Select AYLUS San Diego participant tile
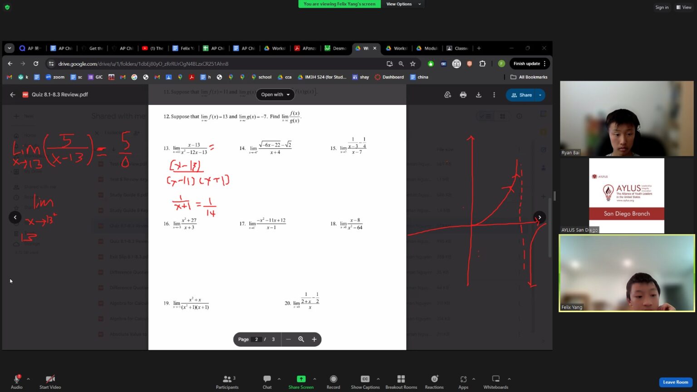The width and height of the screenshot is (697, 392). [x=627, y=196]
